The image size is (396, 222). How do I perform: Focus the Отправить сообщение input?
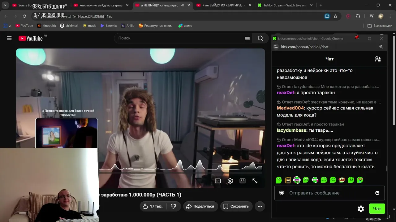(329, 193)
